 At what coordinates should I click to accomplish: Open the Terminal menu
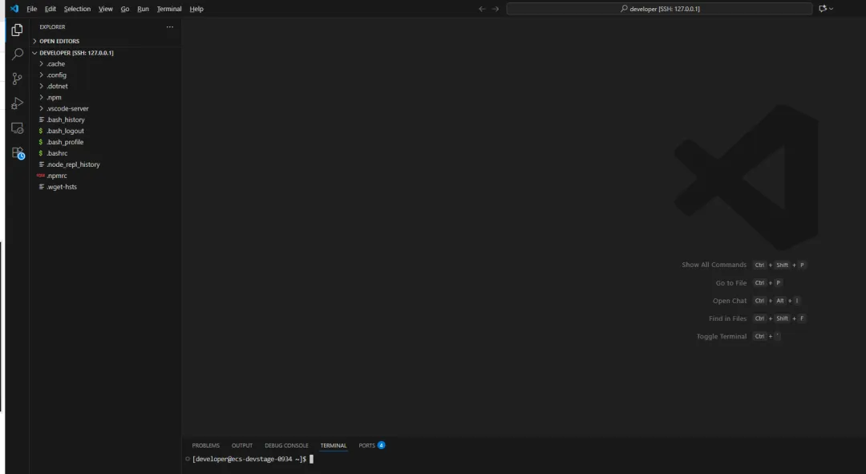pos(169,9)
